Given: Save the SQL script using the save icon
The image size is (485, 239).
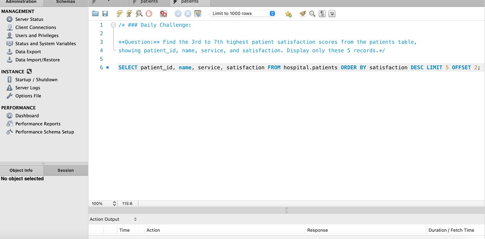Looking at the screenshot, I should coord(105,13).
